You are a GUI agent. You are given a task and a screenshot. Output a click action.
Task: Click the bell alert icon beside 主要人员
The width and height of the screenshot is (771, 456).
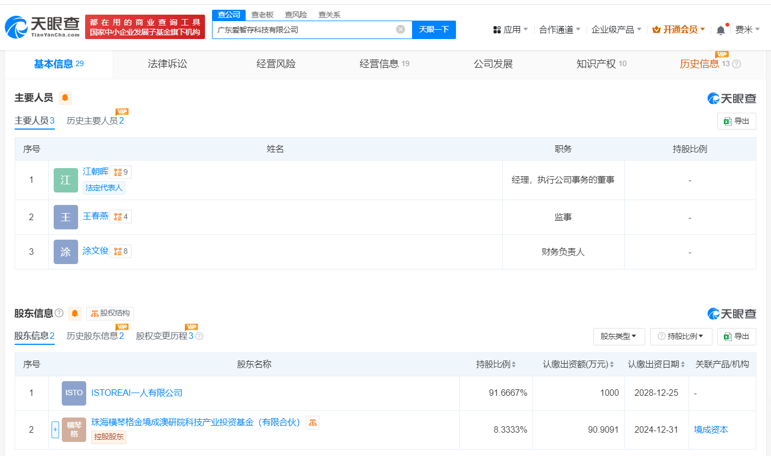click(x=65, y=98)
